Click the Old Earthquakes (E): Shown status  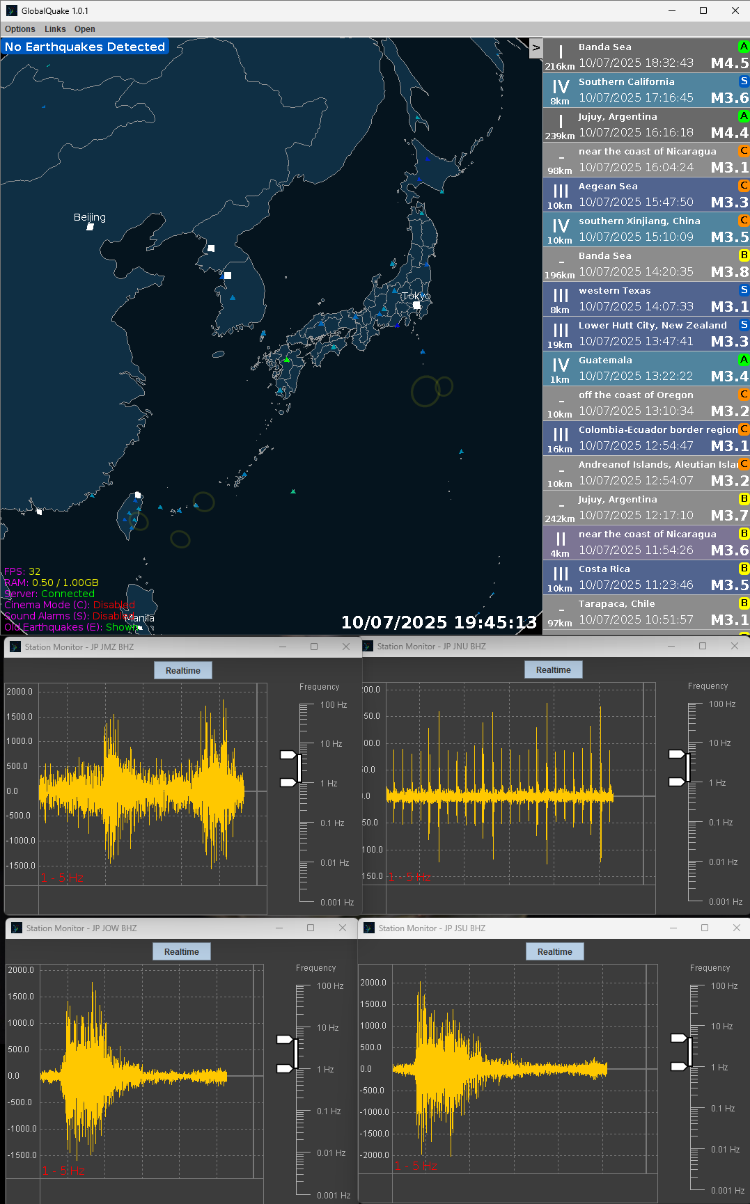[72, 627]
